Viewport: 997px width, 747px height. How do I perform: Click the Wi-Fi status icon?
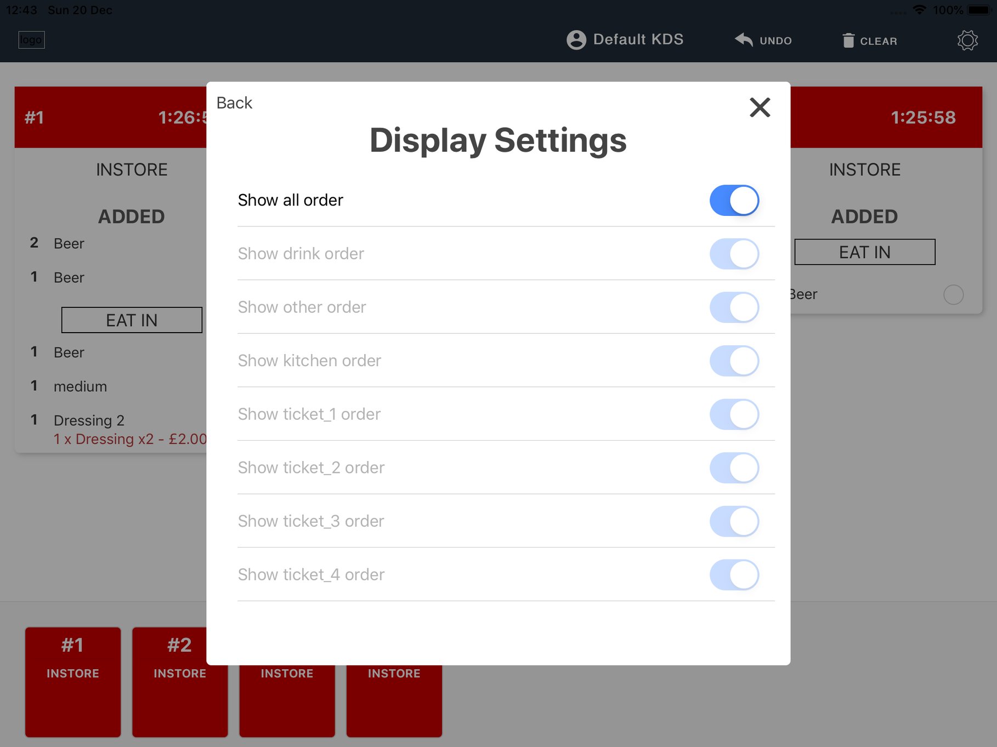pyautogui.click(x=919, y=9)
